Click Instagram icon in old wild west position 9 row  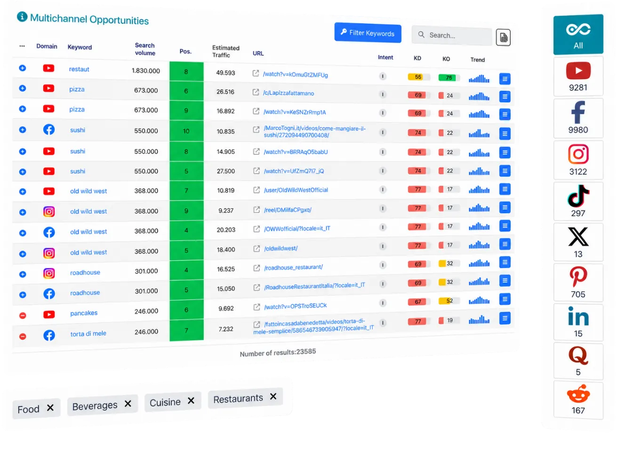[49, 212]
